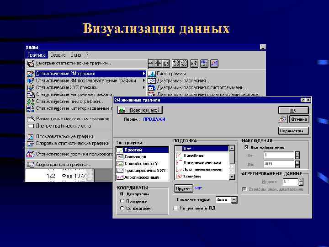329x247 pixels.
Task: Click the ПРОДАЖИ variable name text
Action: coord(154,119)
